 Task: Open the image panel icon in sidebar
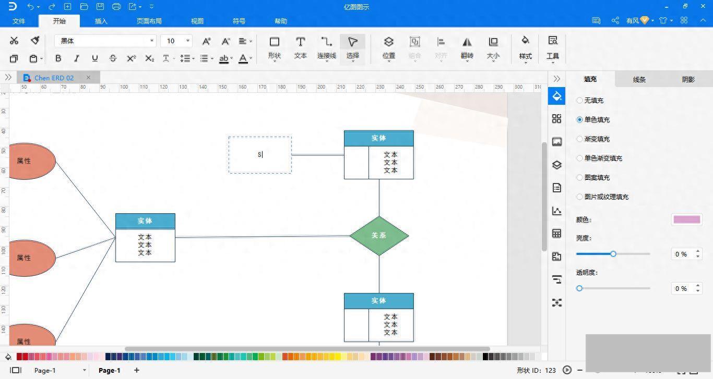coord(557,142)
